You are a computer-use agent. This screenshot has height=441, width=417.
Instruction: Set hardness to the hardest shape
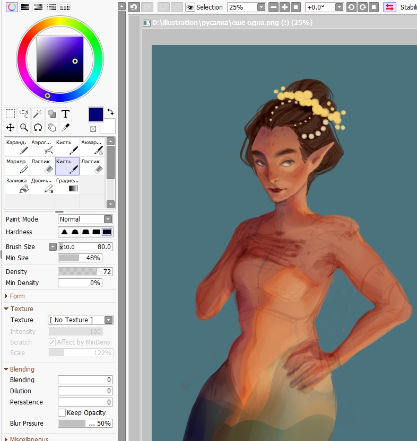point(107,232)
